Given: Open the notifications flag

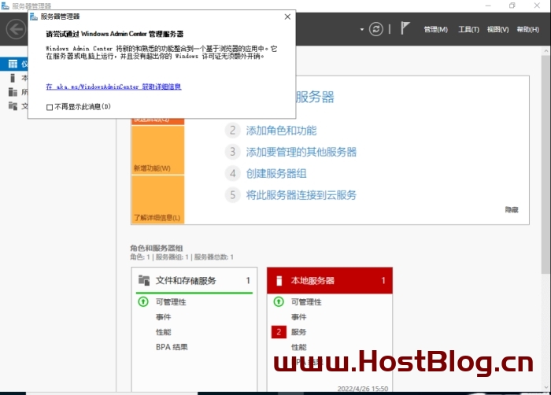Looking at the screenshot, I should (405, 28).
